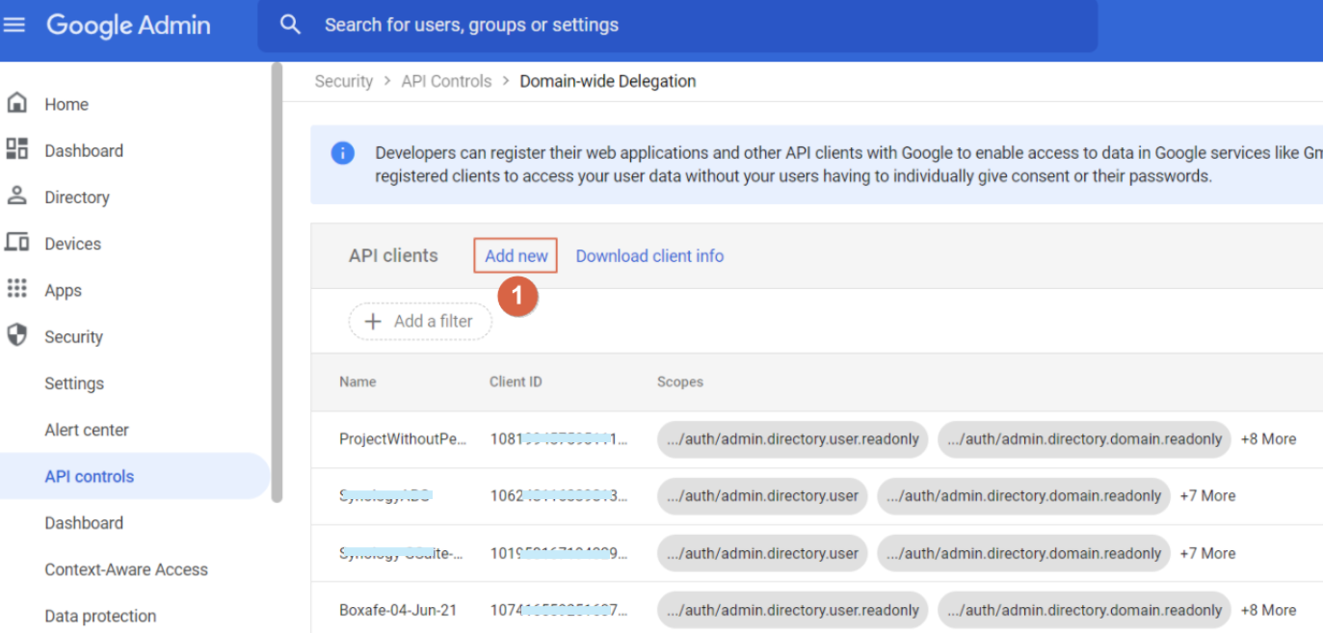Image resolution: width=1323 pixels, height=633 pixels.
Task: Go to Security breadcrumb
Action: point(343,82)
